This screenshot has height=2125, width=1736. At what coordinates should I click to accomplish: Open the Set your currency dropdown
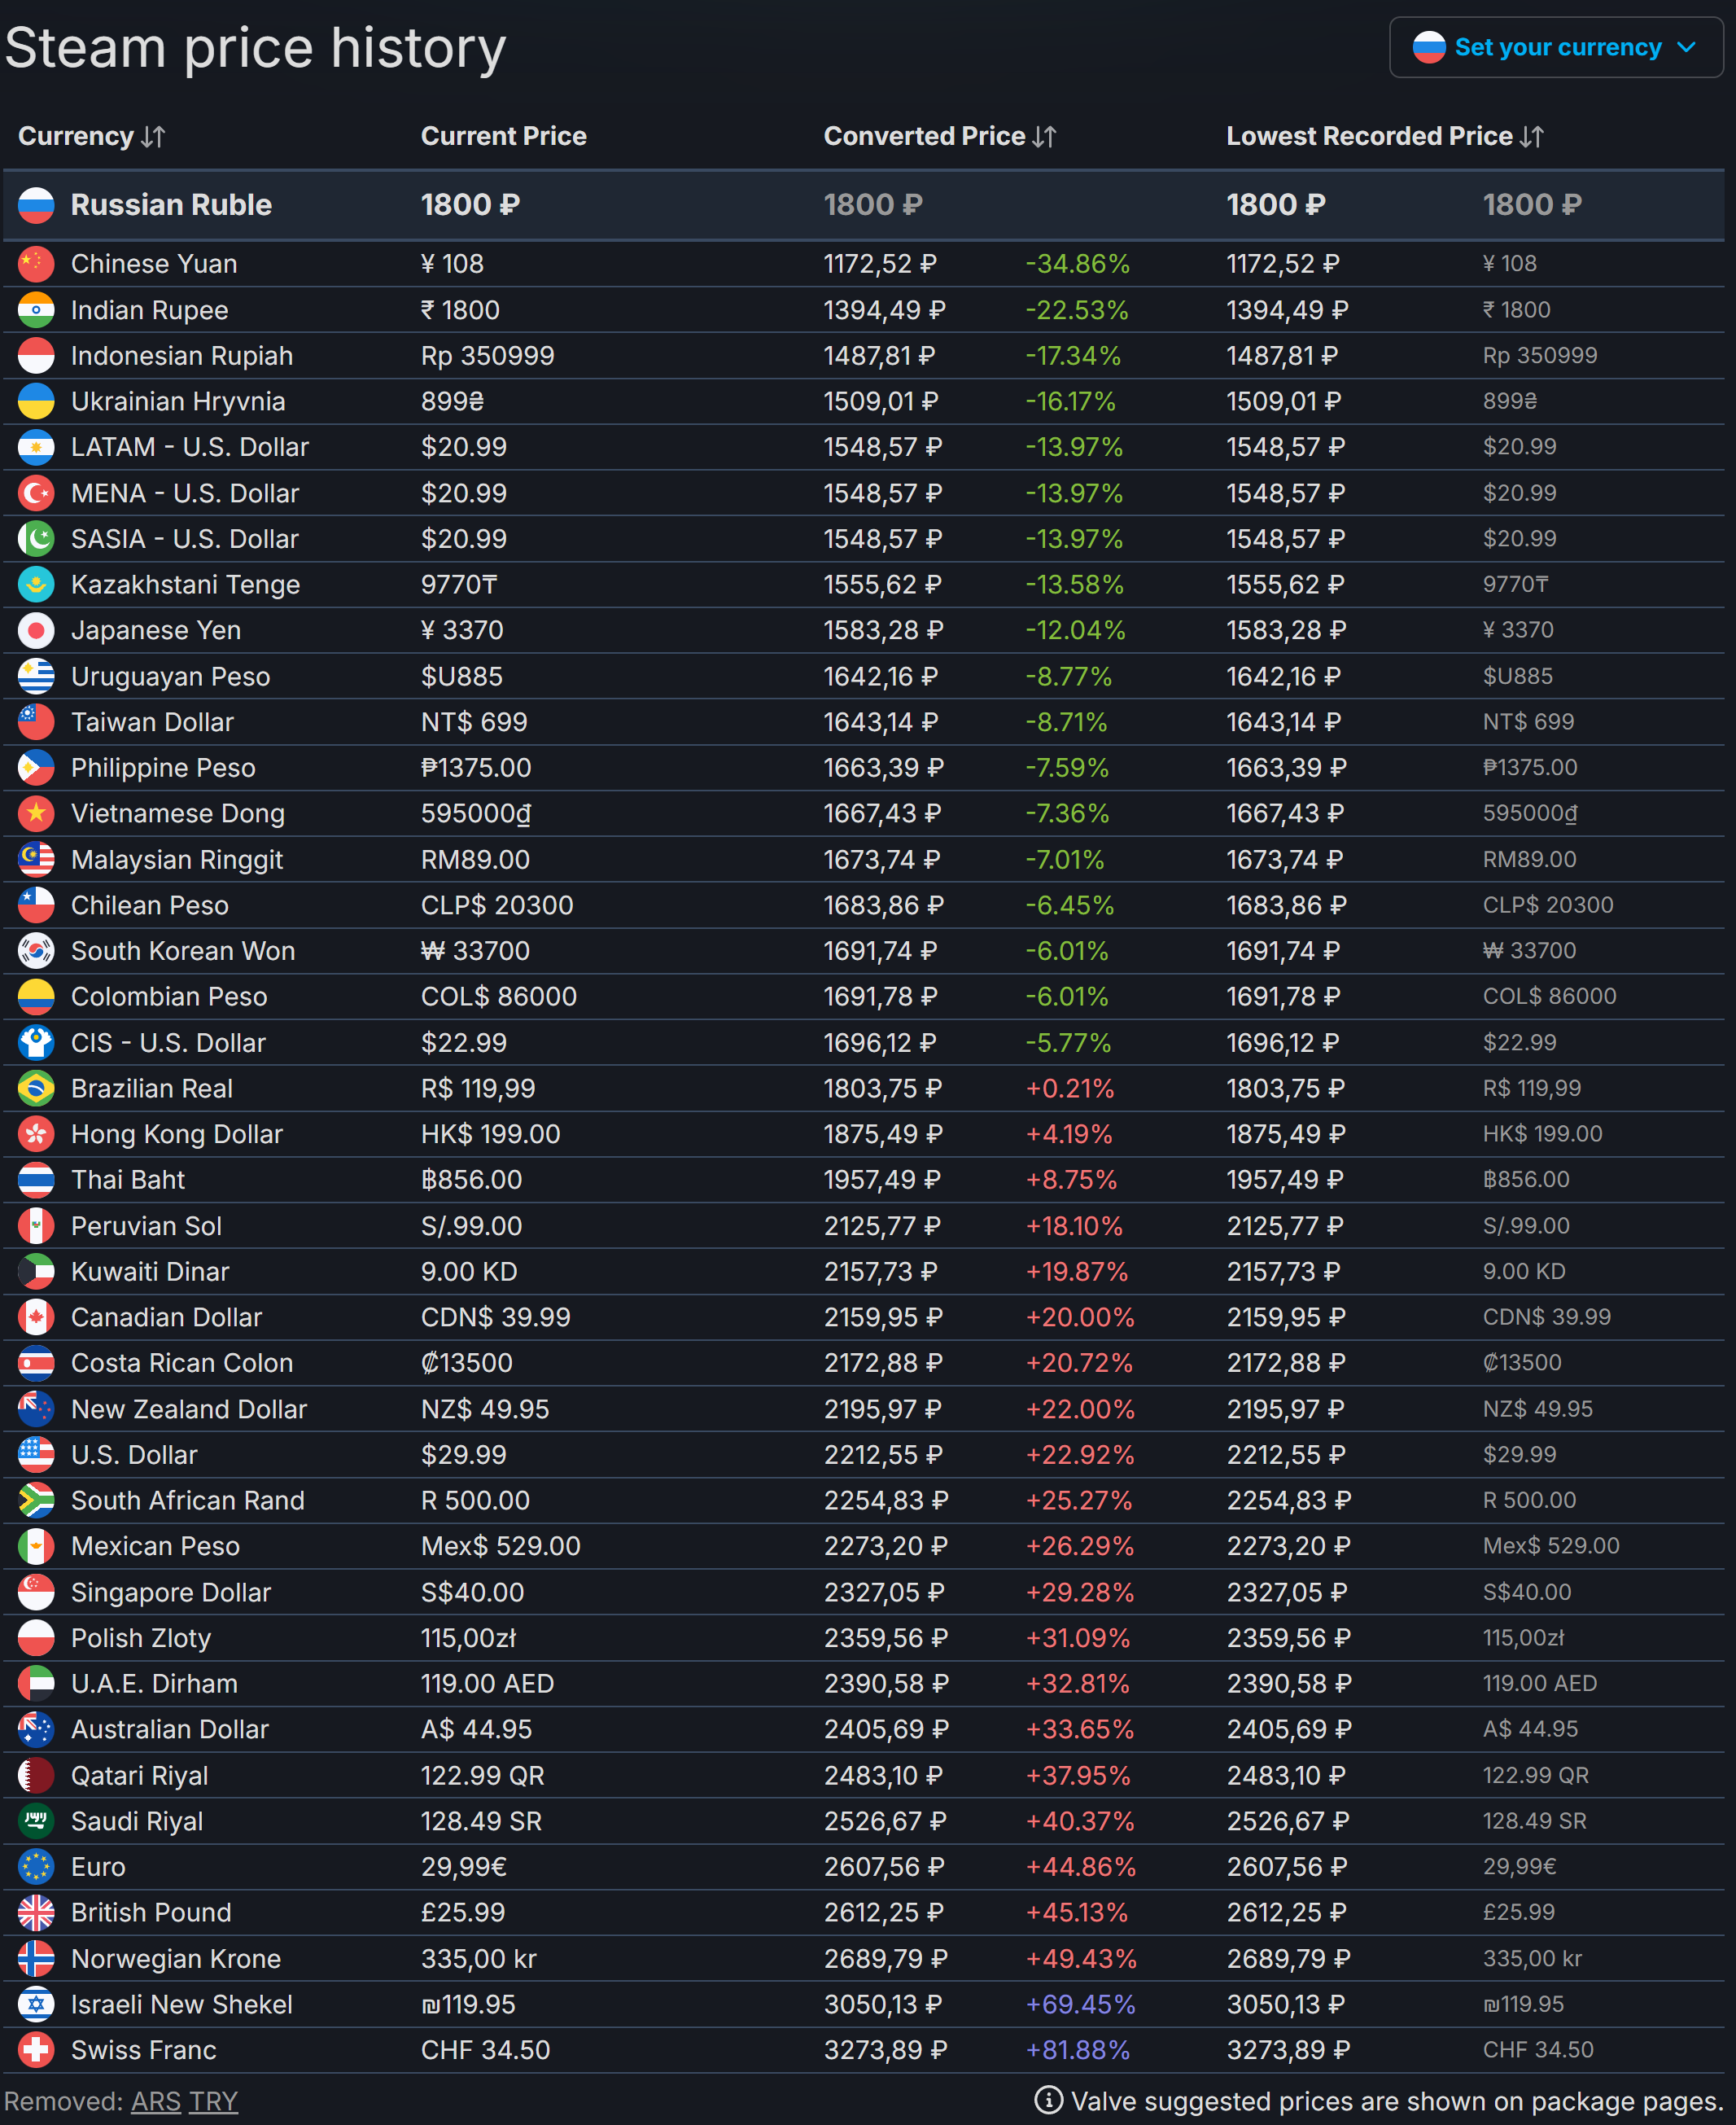click(1555, 47)
